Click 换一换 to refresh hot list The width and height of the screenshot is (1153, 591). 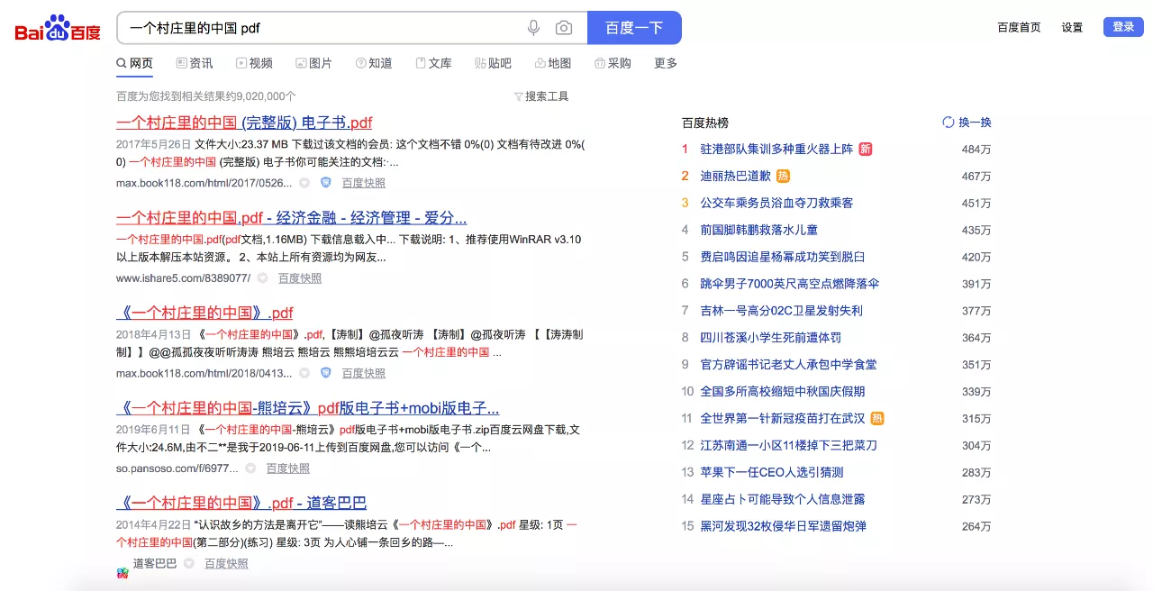[x=967, y=123]
